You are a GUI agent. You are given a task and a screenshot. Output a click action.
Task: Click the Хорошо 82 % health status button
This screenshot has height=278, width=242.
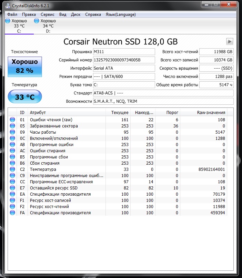coord(25,66)
